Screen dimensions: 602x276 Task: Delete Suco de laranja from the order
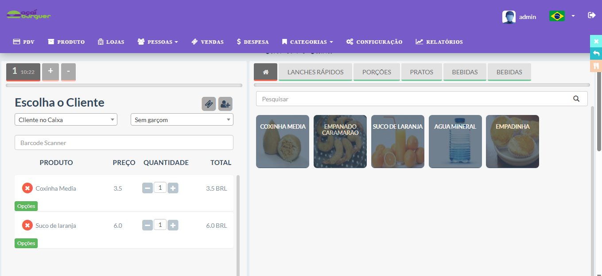tap(27, 226)
